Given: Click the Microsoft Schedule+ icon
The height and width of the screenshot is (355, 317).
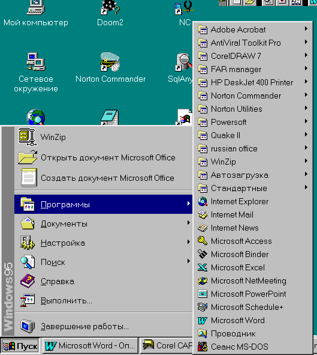Looking at the screenshot, I should (203, 307).
